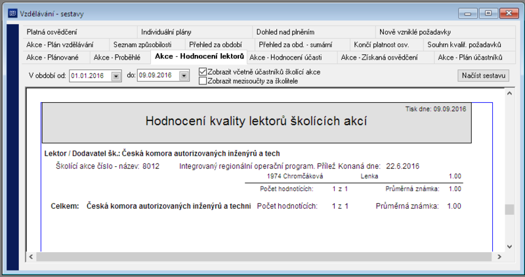Open Přehled za obd. - sumární tab
Viewport: 525px width, 277px height.
(x=302, y=45)
